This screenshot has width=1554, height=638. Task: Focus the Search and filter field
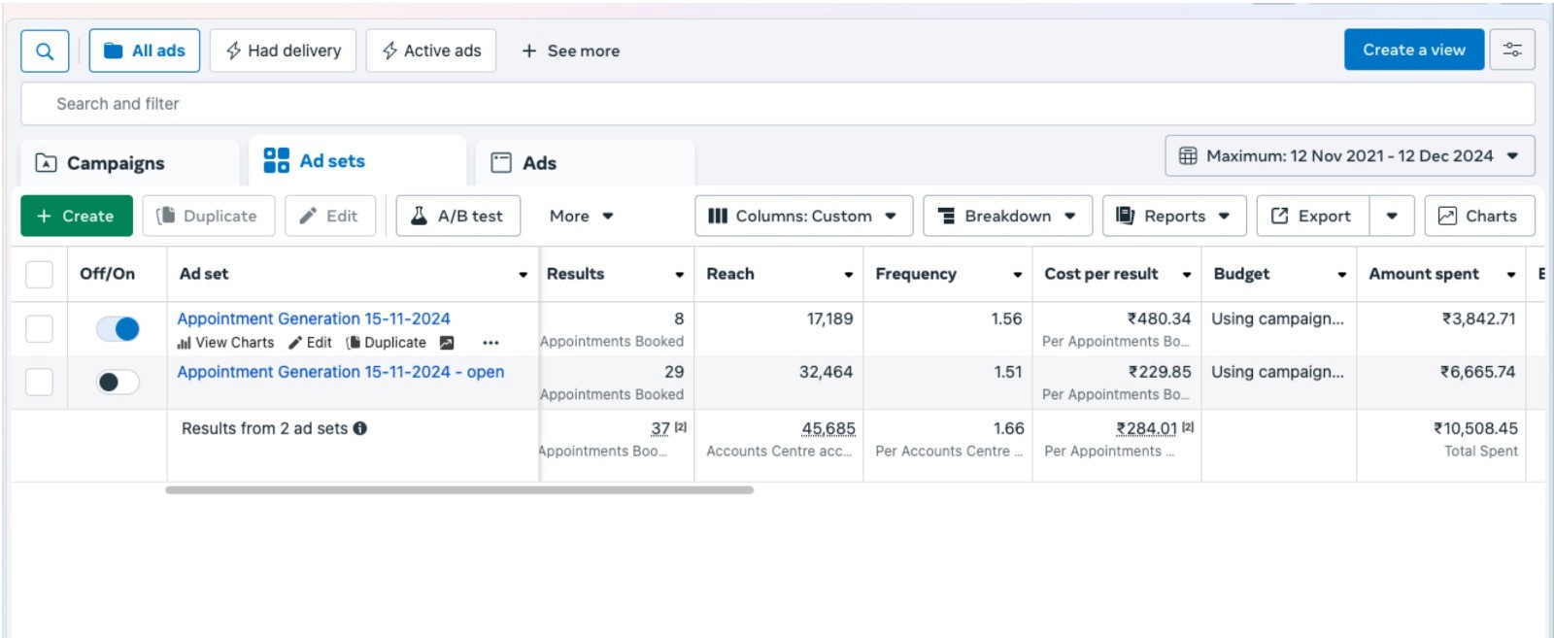(778, 104)
